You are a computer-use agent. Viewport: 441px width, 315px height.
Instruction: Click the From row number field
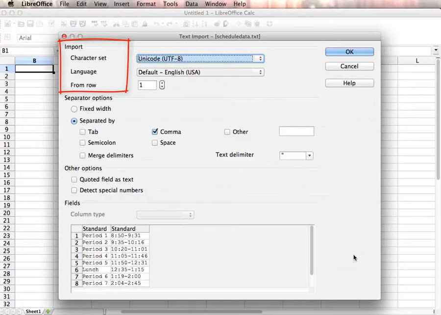point(147,85)
